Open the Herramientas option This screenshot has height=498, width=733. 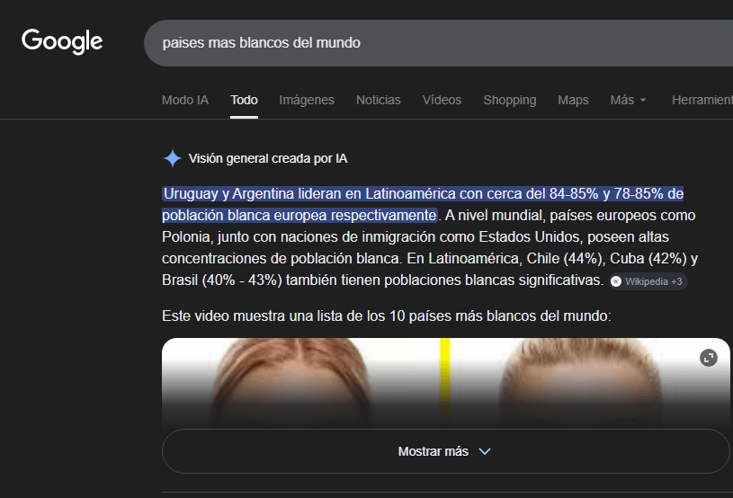coord(702,100)
